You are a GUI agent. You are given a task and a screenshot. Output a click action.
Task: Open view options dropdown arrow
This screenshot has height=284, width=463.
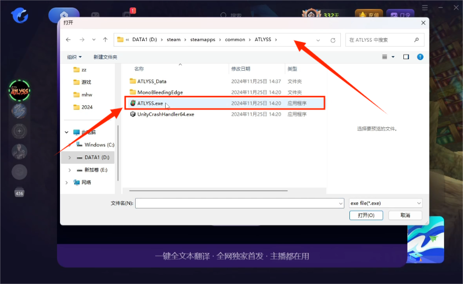click(393, 57)
